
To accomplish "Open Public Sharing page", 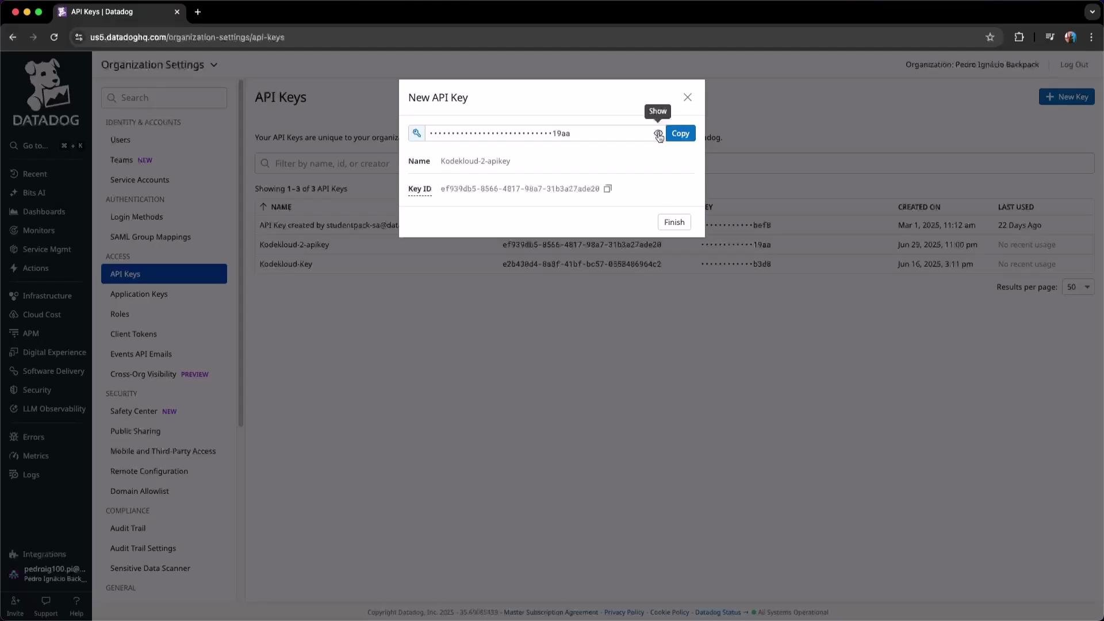I will pyautogui.click(x=135, y=431).
